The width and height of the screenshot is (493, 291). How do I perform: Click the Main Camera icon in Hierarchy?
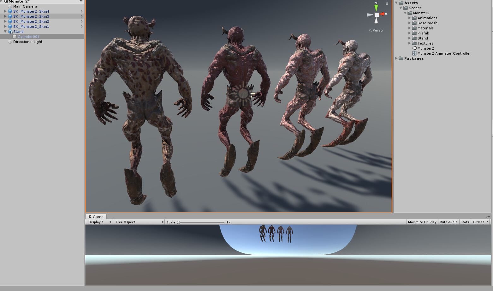click(10, 6)
